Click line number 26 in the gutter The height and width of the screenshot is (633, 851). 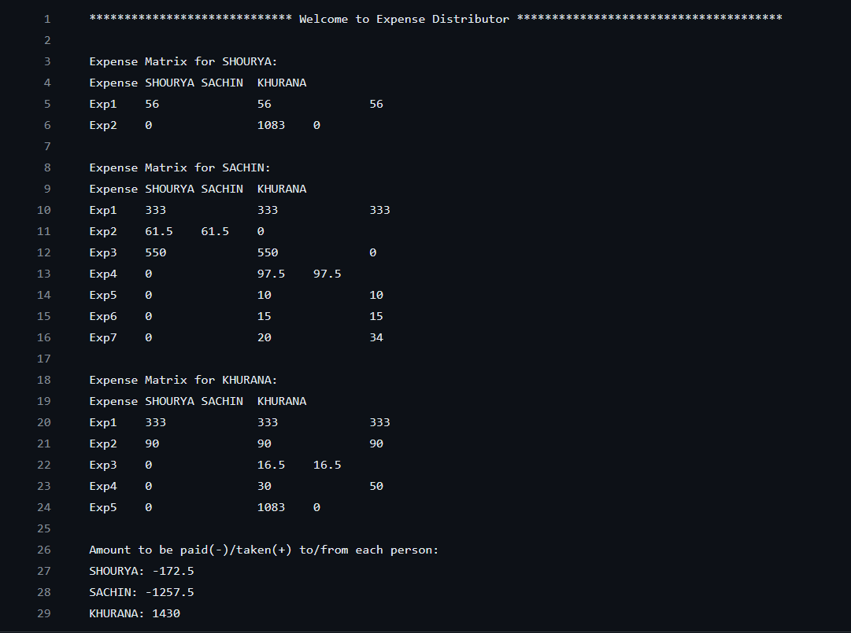point(44,550)
